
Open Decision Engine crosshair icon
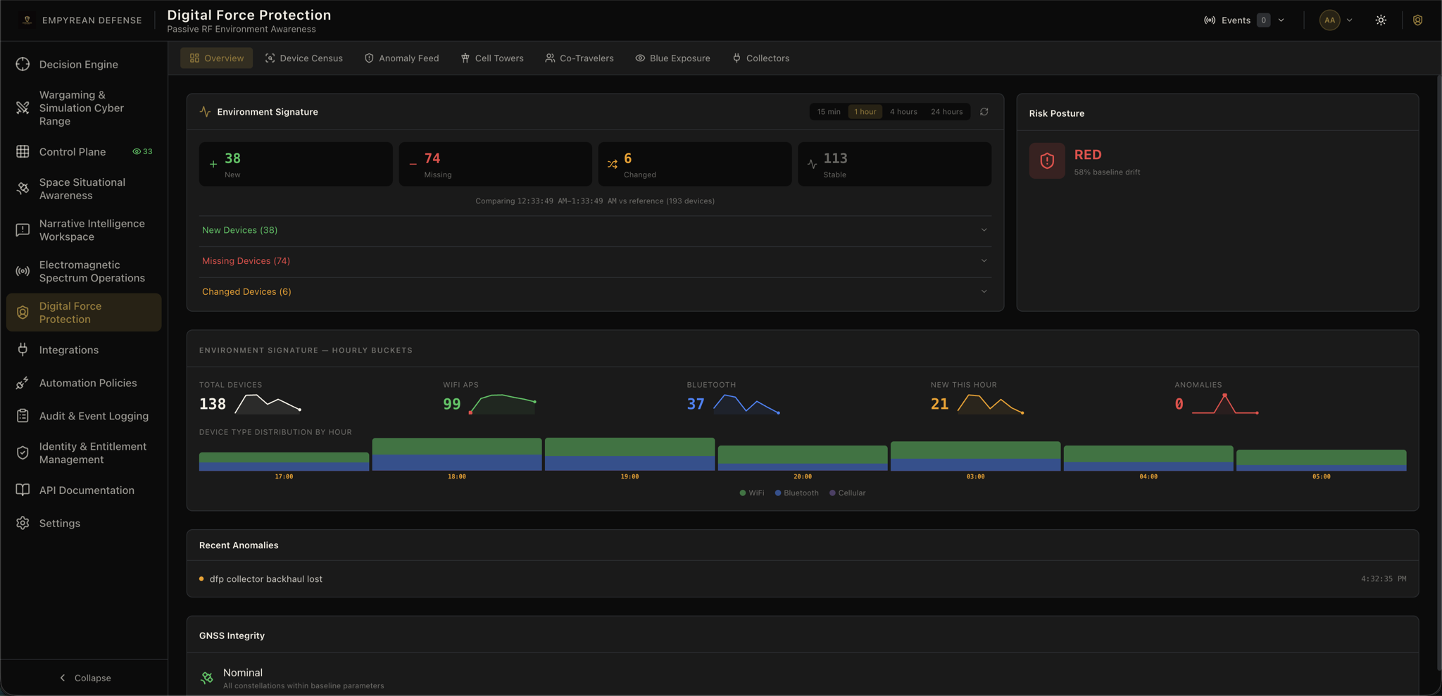(23, 64)
